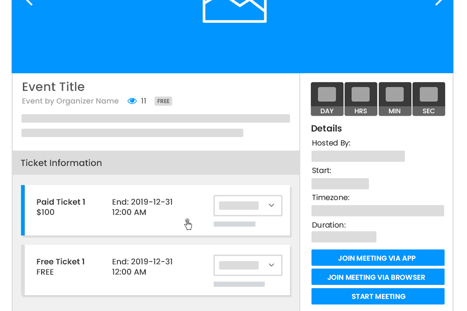
Task: Click the MIN countdown box
Action: [395, 99]
